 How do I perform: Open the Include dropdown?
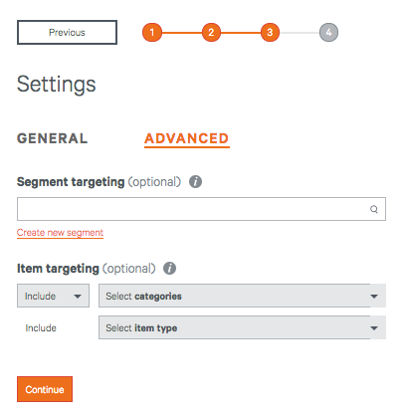(53, 296)
